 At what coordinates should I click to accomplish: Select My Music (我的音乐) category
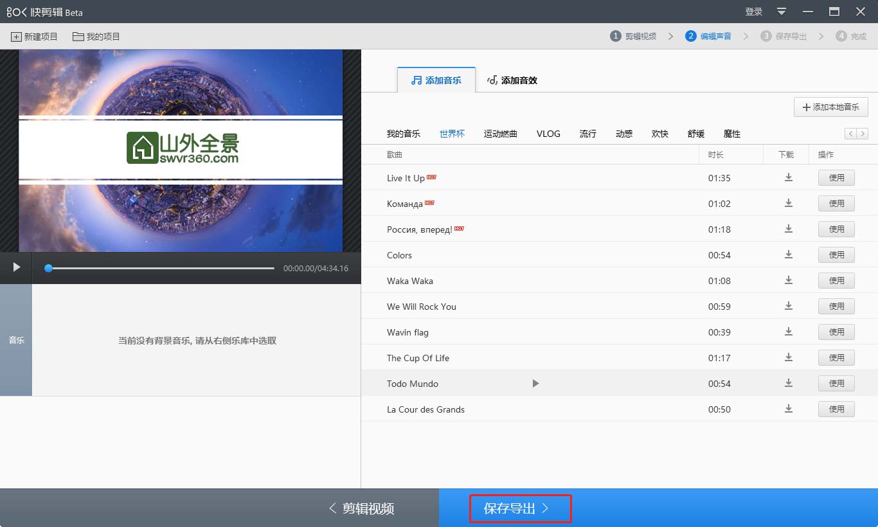403,134
